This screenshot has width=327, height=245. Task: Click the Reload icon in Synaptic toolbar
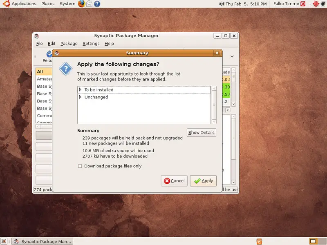tap(49, 54)
